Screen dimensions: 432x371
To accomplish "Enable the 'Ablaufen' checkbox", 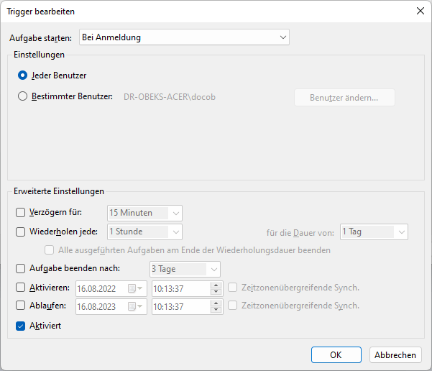I will click(20, 306).
